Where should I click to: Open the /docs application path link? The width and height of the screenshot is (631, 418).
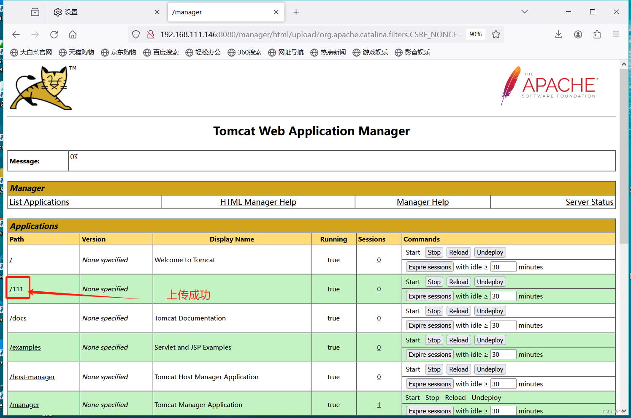coord(18,318)
